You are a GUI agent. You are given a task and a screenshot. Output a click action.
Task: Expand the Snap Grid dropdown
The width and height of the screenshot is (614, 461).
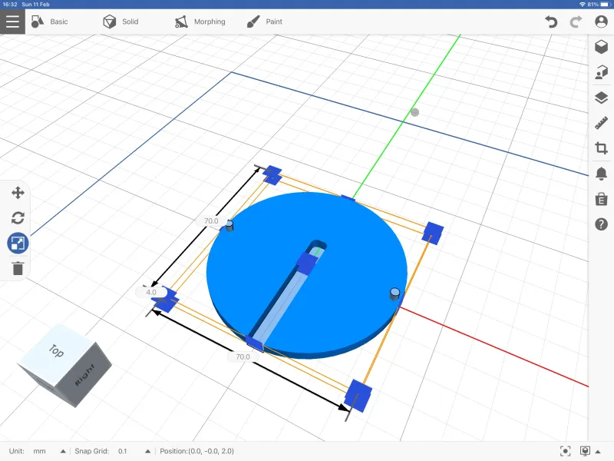click(x=147, y=451)
